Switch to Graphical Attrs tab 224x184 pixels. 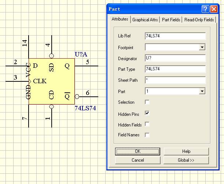pos(145,20)
